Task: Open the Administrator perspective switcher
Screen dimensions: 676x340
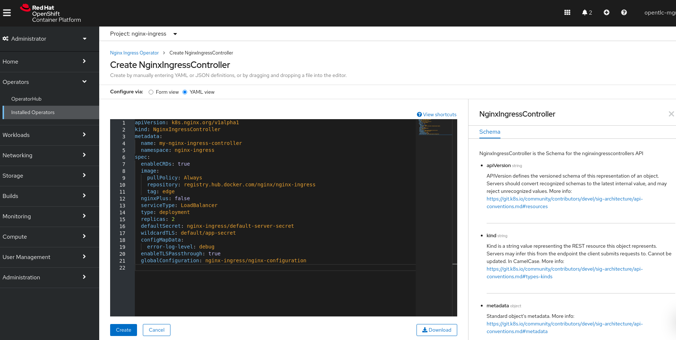Action: click(x=44, y=39)
